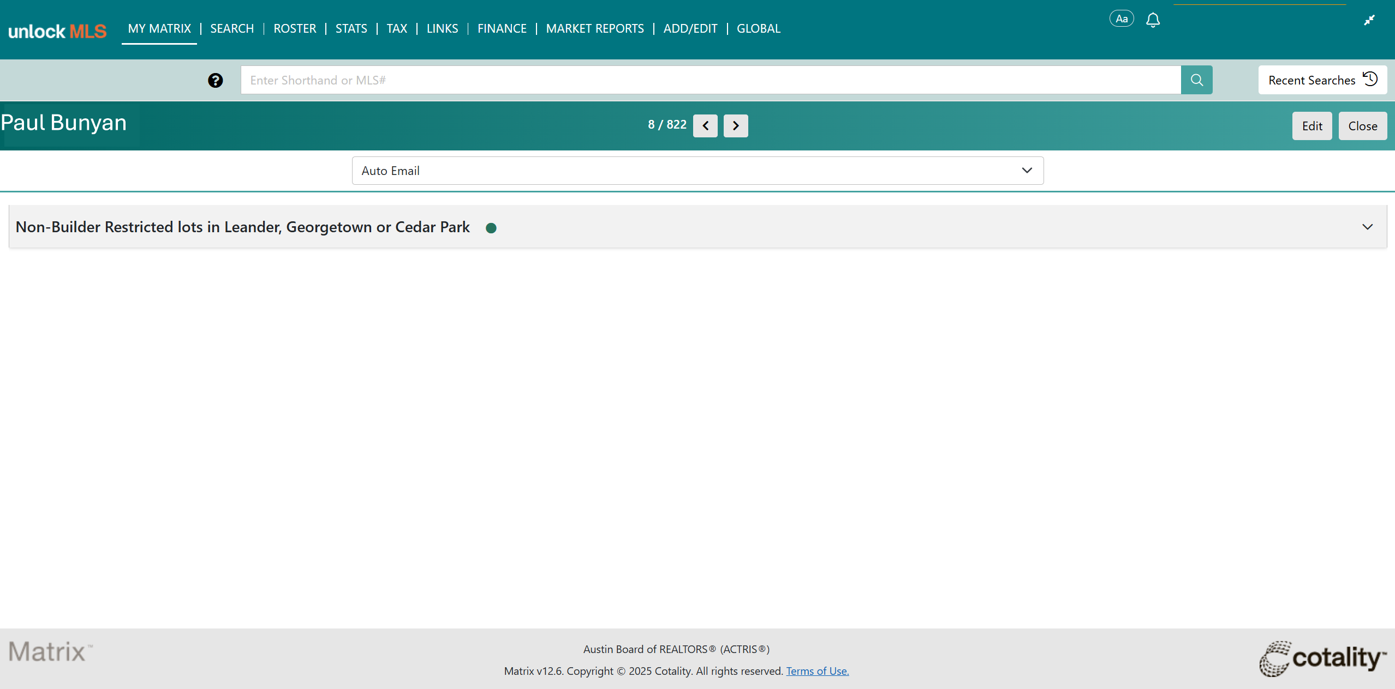
Task: Click the question mark help icon
Action: 216,81
